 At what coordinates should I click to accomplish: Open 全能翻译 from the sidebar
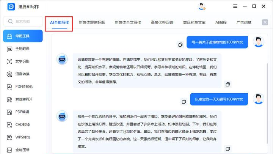[x=23, y=49]
